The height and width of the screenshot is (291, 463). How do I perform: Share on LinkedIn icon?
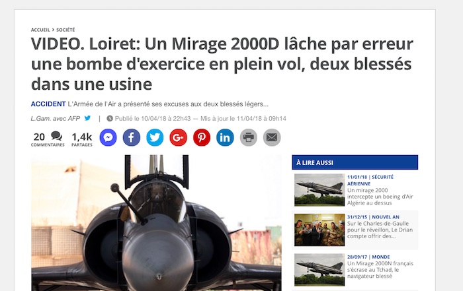click(225, 137)
